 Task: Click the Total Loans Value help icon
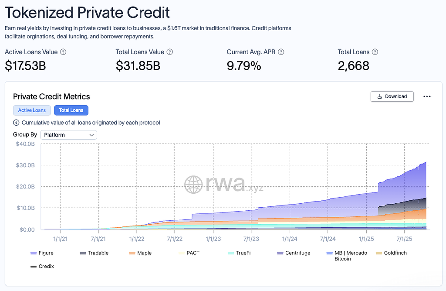[x=170, y=52]
